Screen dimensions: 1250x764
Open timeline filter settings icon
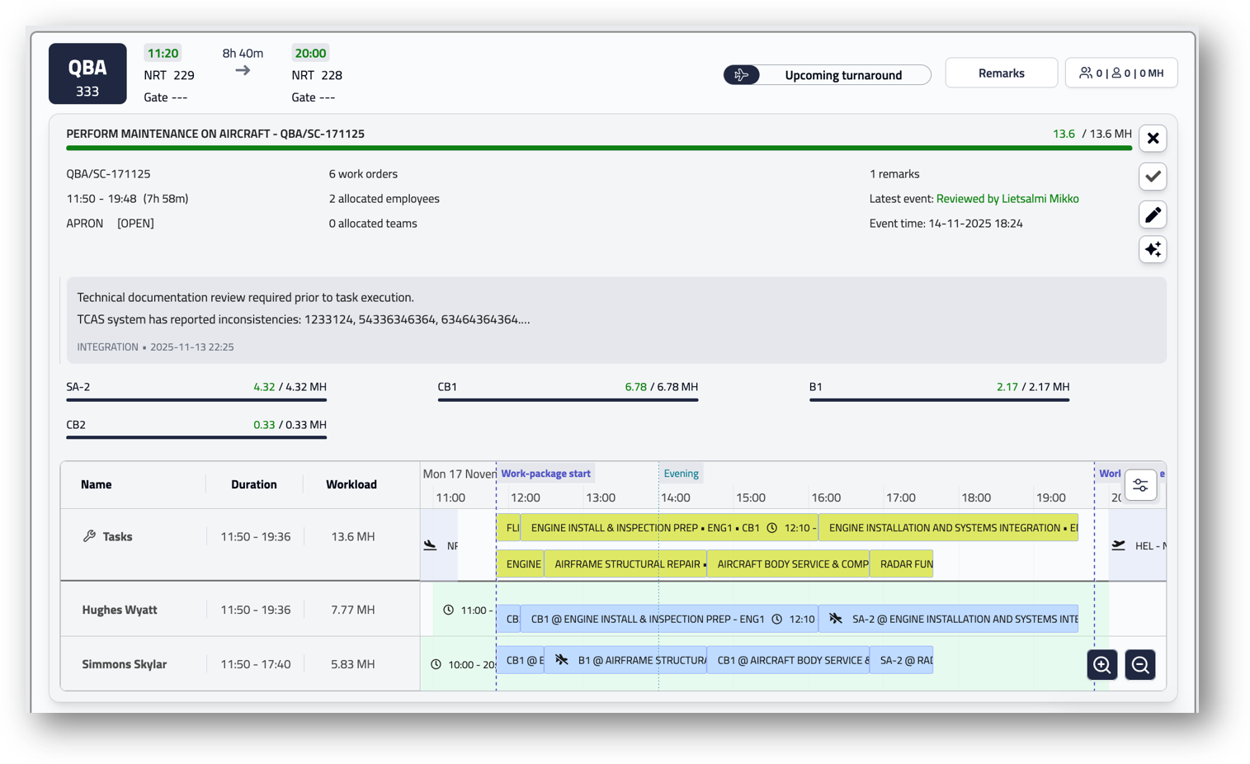(x=1140, y=485)
